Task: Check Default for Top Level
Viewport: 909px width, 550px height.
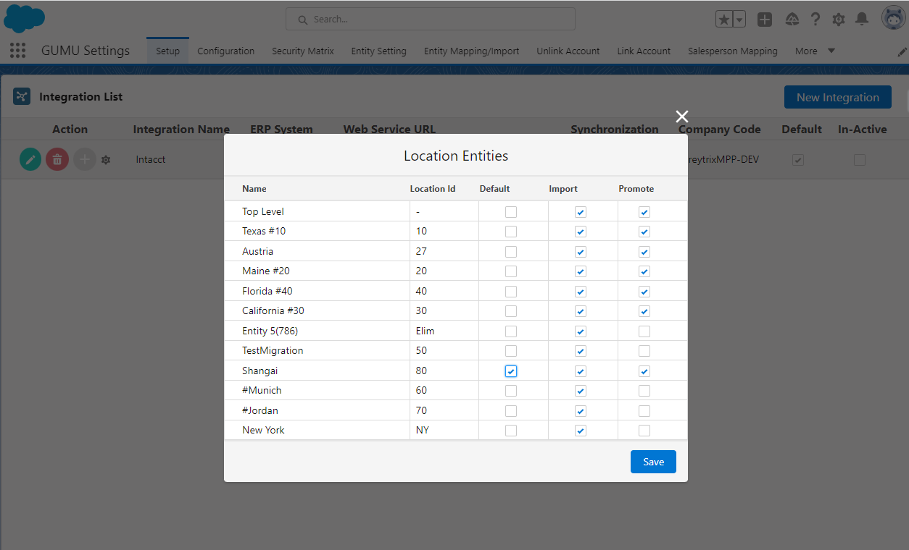Action: click(x=511, y=212)
